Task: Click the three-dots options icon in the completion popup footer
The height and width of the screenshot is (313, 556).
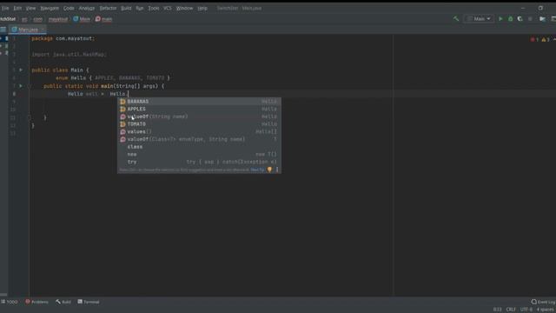Action: coord(277,170)
